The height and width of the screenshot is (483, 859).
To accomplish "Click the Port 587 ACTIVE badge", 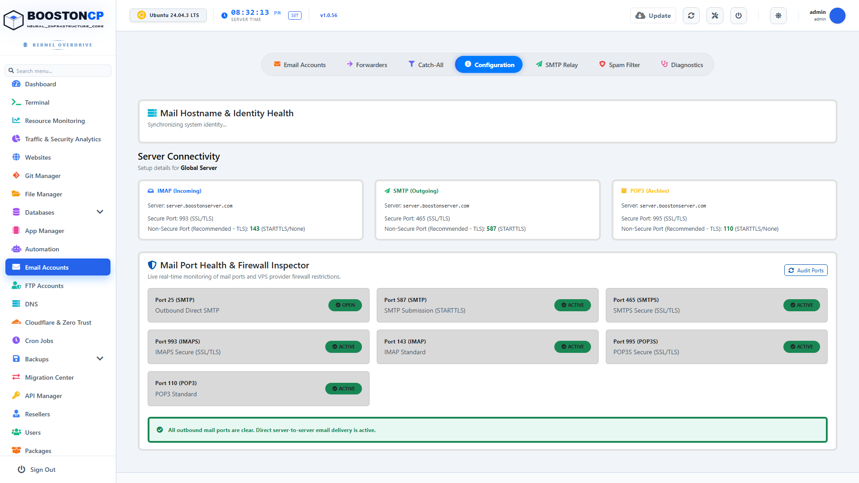I will tap(573, 305).
